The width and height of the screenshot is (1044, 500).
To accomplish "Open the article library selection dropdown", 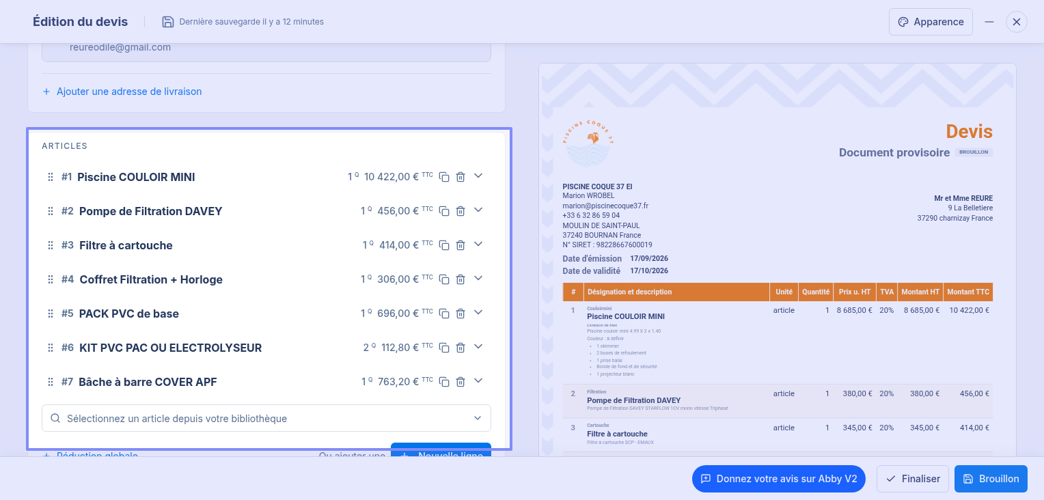I will 266,418.
